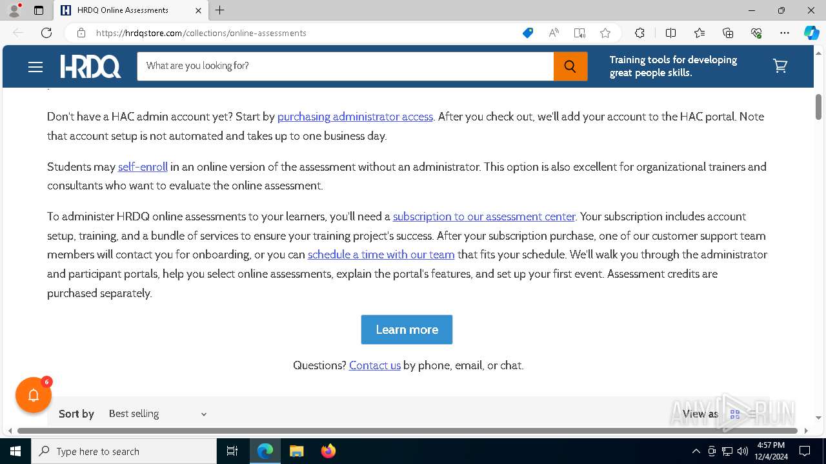Follow the 'purchasing administrator access' link
This screenshot has width=826, height=464.
tap(355, 117)
